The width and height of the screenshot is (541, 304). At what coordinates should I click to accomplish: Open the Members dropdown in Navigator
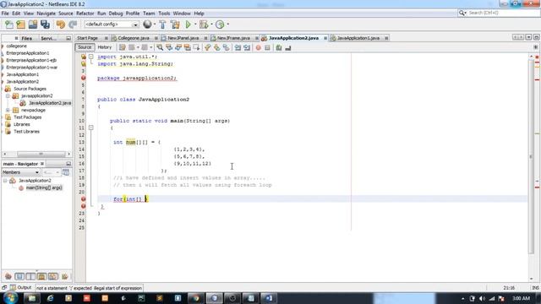click(x=20, y=172)
